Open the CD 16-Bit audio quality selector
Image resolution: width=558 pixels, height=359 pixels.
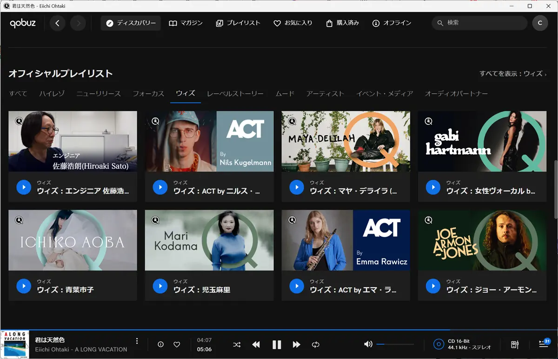[x=462, y=345]
